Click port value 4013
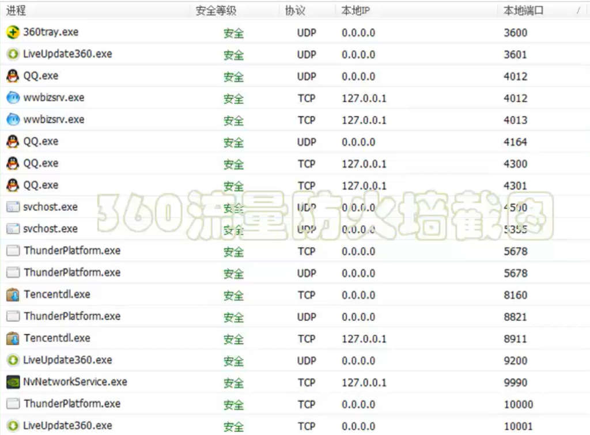 click(x=516, y=120)
